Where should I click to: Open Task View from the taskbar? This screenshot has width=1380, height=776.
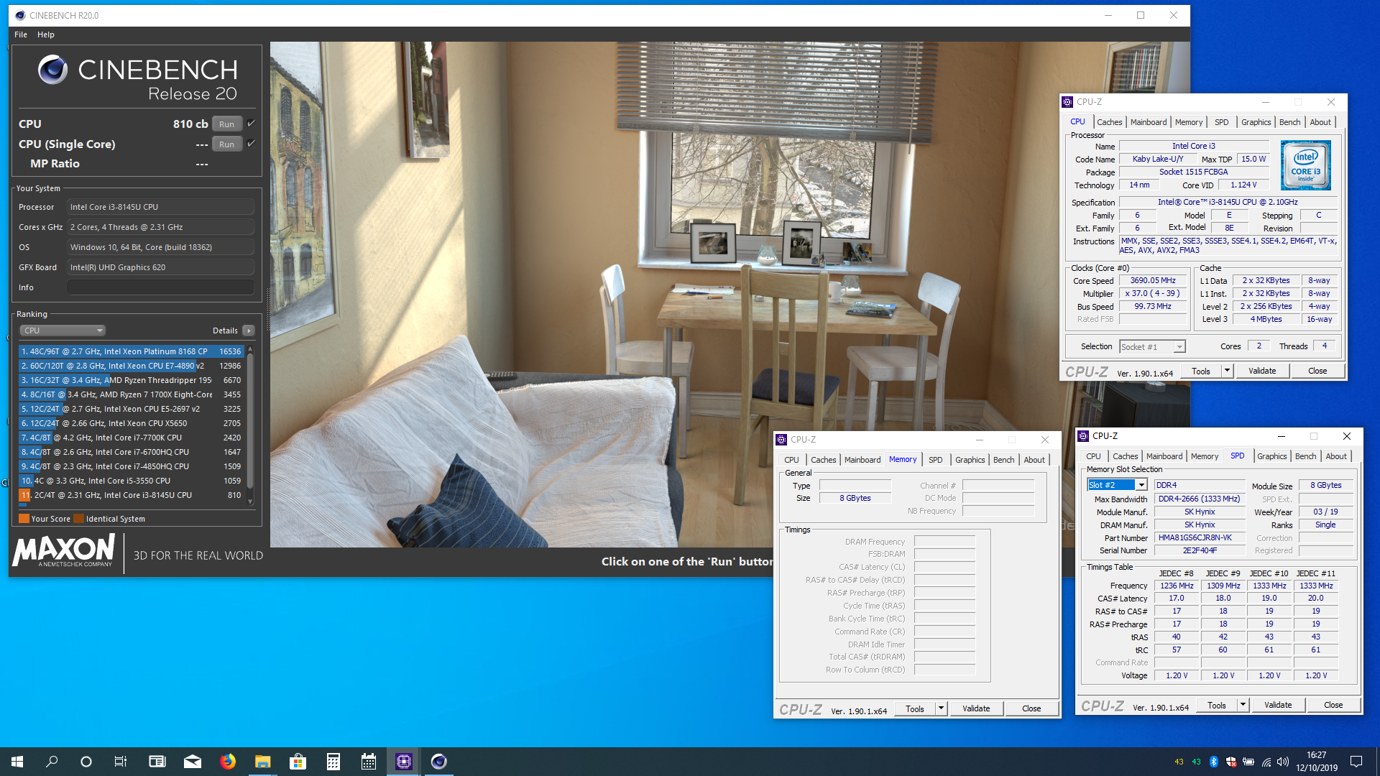click(121, 762)
